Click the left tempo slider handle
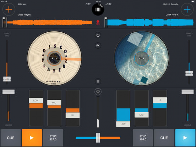 click(x=7, y=79)
